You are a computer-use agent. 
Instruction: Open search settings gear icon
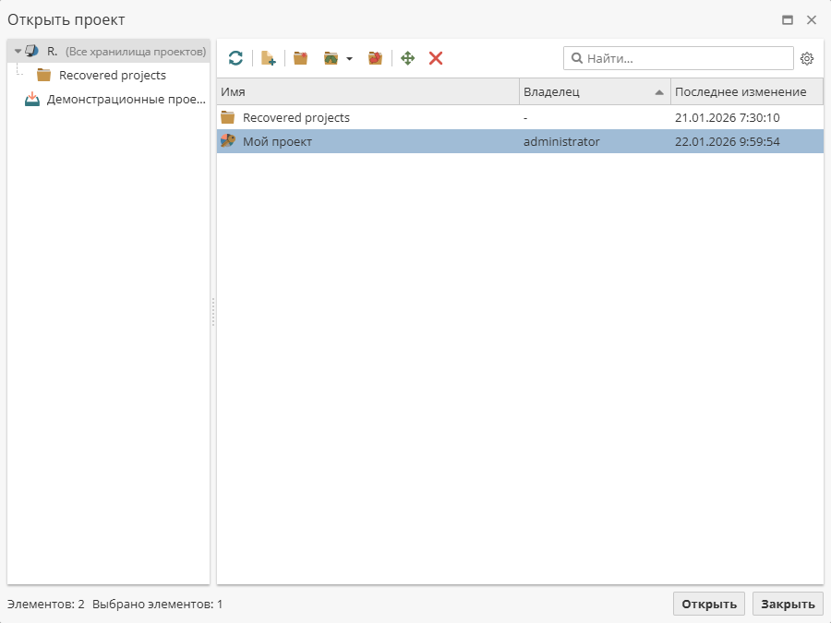807,58
